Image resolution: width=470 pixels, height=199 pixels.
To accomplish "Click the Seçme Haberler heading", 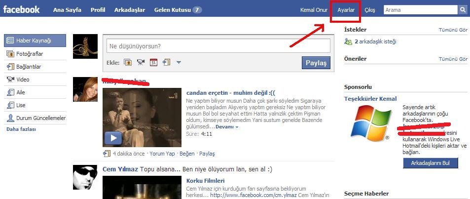I will 366,194.
